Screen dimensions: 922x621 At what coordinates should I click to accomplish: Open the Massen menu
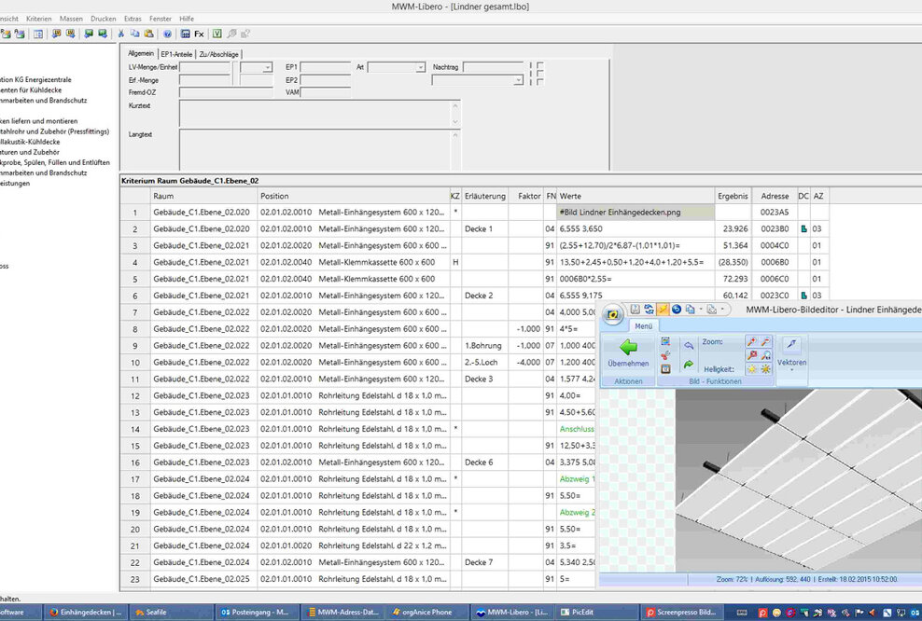(x=71, y=19)
